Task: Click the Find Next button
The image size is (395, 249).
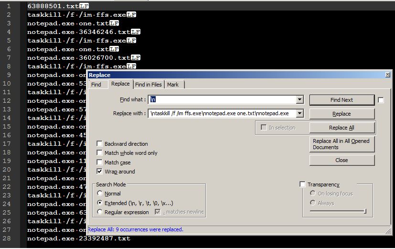Action: (342, 100)
